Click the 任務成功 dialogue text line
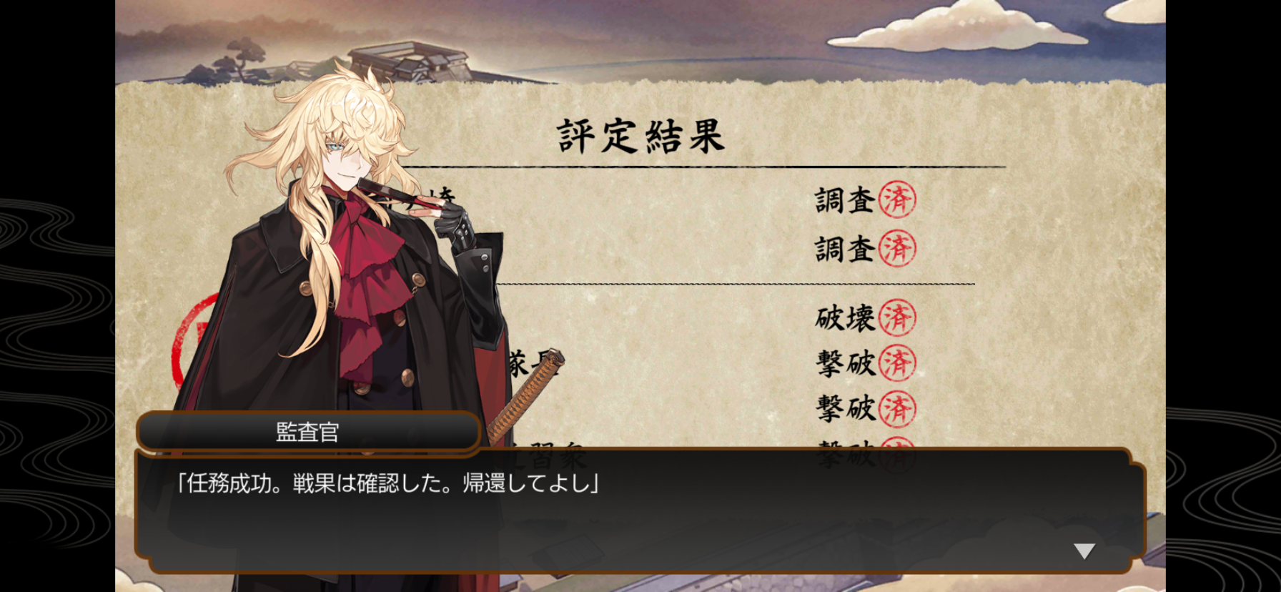The width and height of the screenshot is (1281, 592). [388, 483]
